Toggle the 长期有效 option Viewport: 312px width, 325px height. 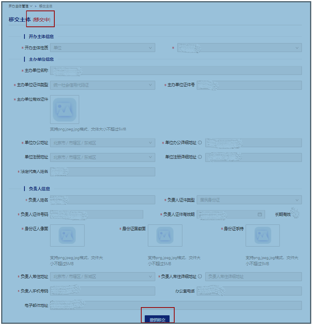click(295, 214)
